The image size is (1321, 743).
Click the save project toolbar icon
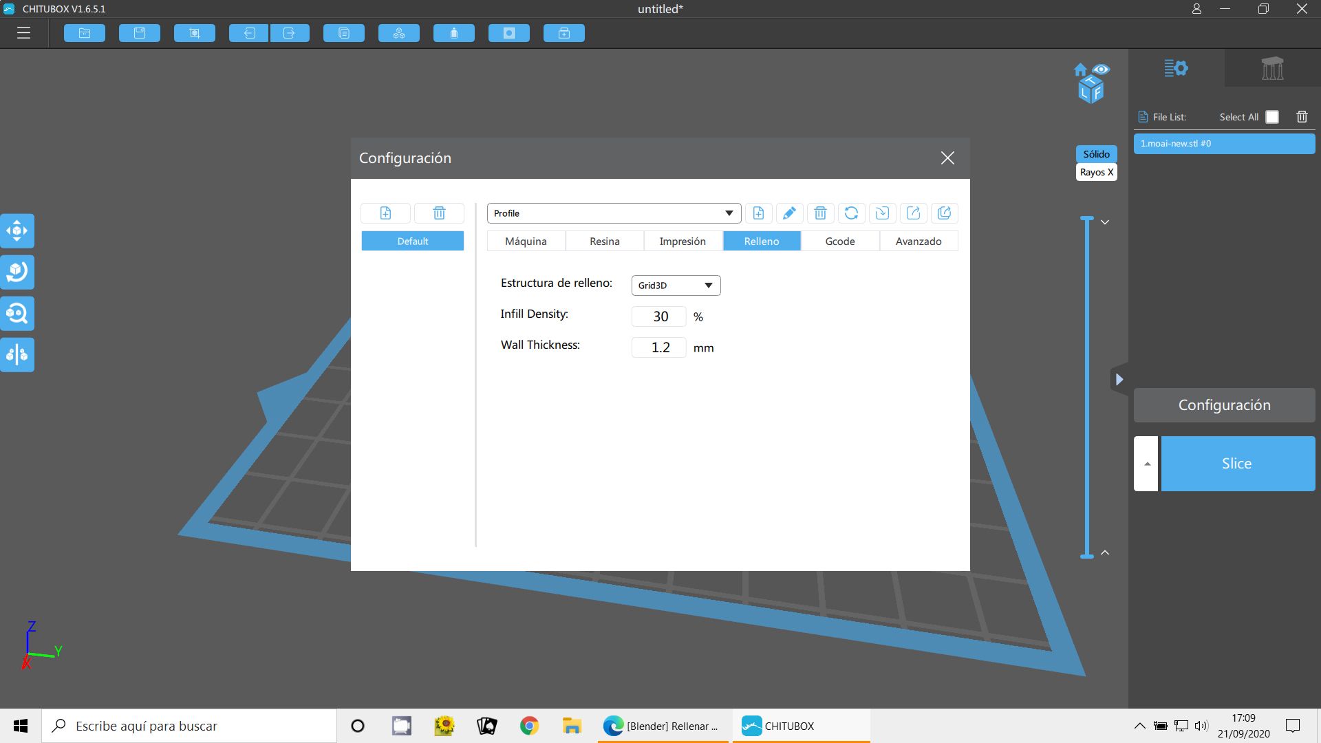140,33
